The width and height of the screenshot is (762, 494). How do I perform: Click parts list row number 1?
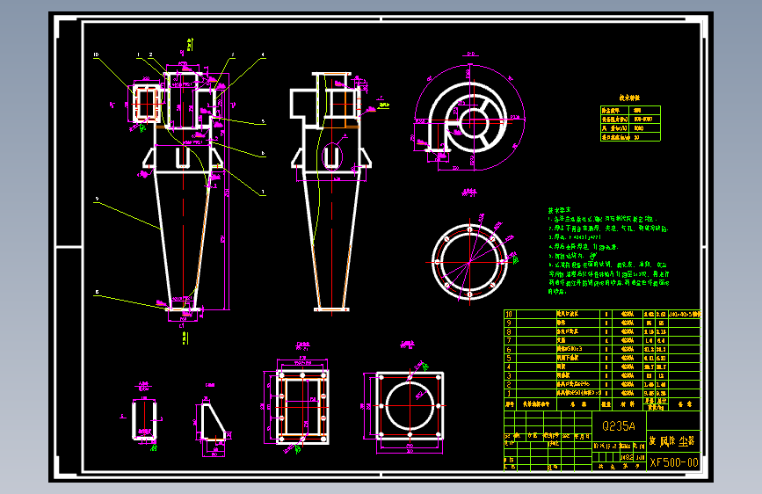coord(509,393)
